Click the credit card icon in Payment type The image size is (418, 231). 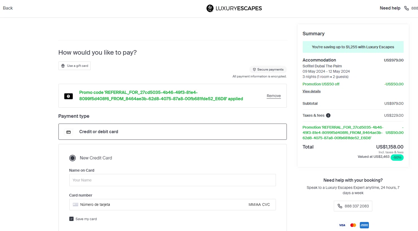point(69,132)
